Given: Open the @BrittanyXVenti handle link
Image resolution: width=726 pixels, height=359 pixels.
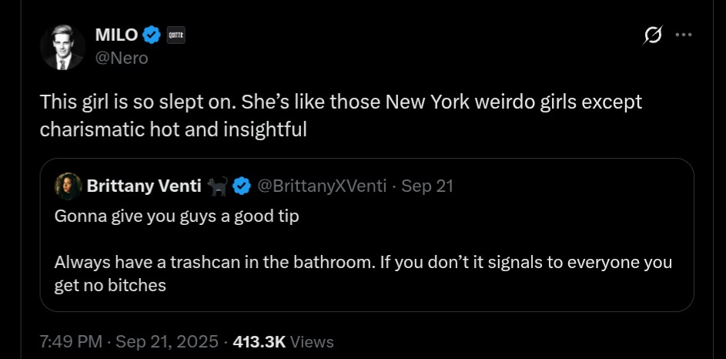Looking at the screenshot, I should click(x=321, y=186).
